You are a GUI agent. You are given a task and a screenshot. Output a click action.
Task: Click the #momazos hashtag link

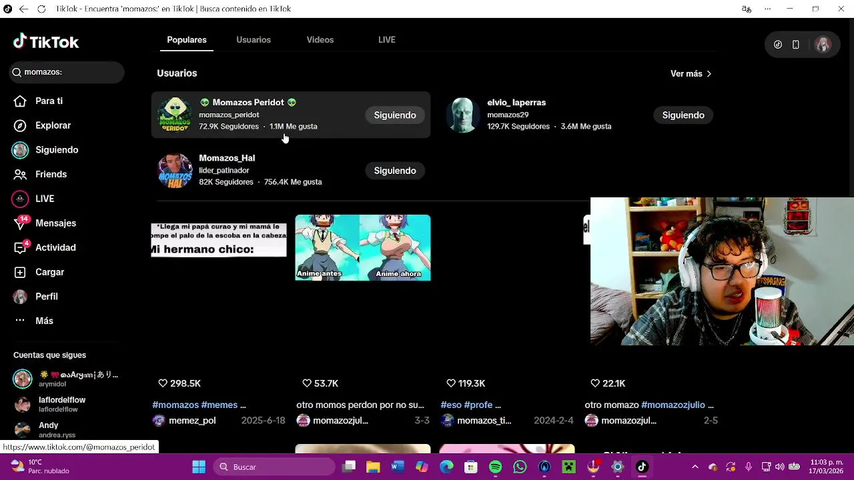coord(175,405)
